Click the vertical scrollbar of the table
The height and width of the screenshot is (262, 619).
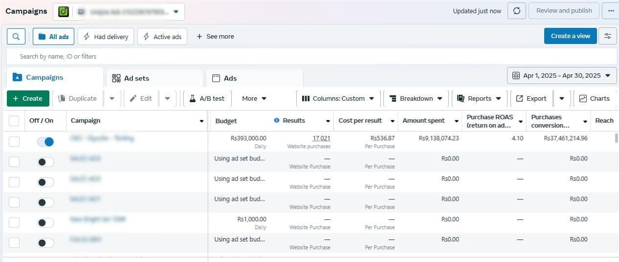[x=616, y=138]
